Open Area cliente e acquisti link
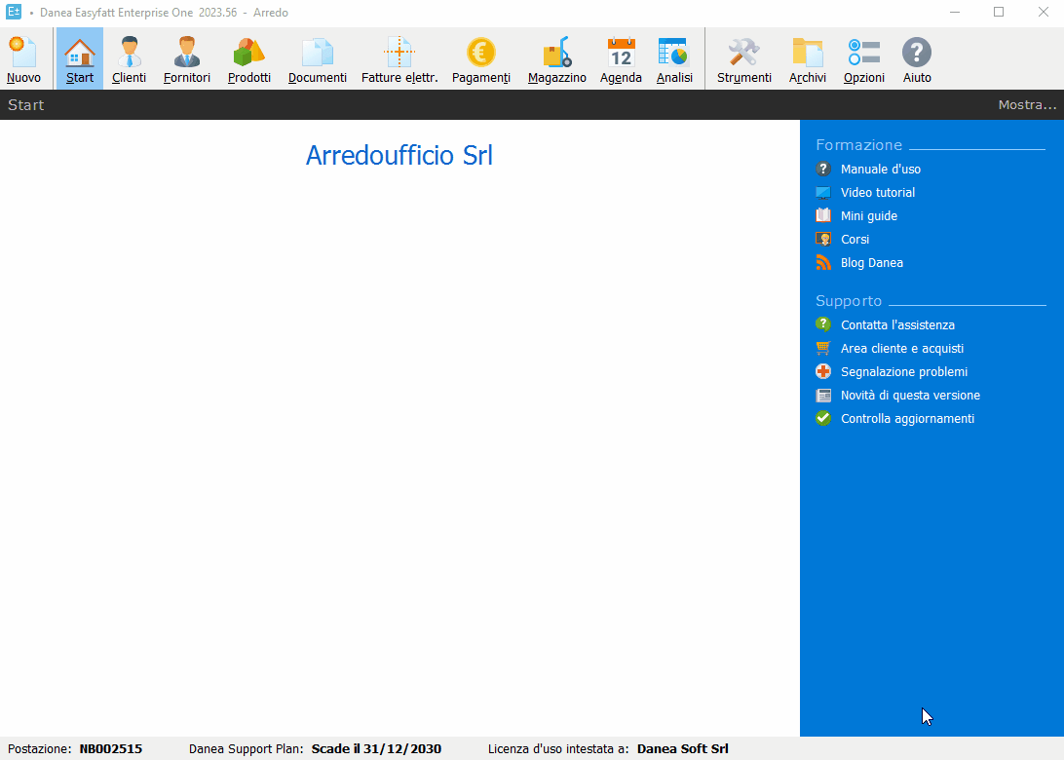 pyautogui.click(x=902, y=349)
